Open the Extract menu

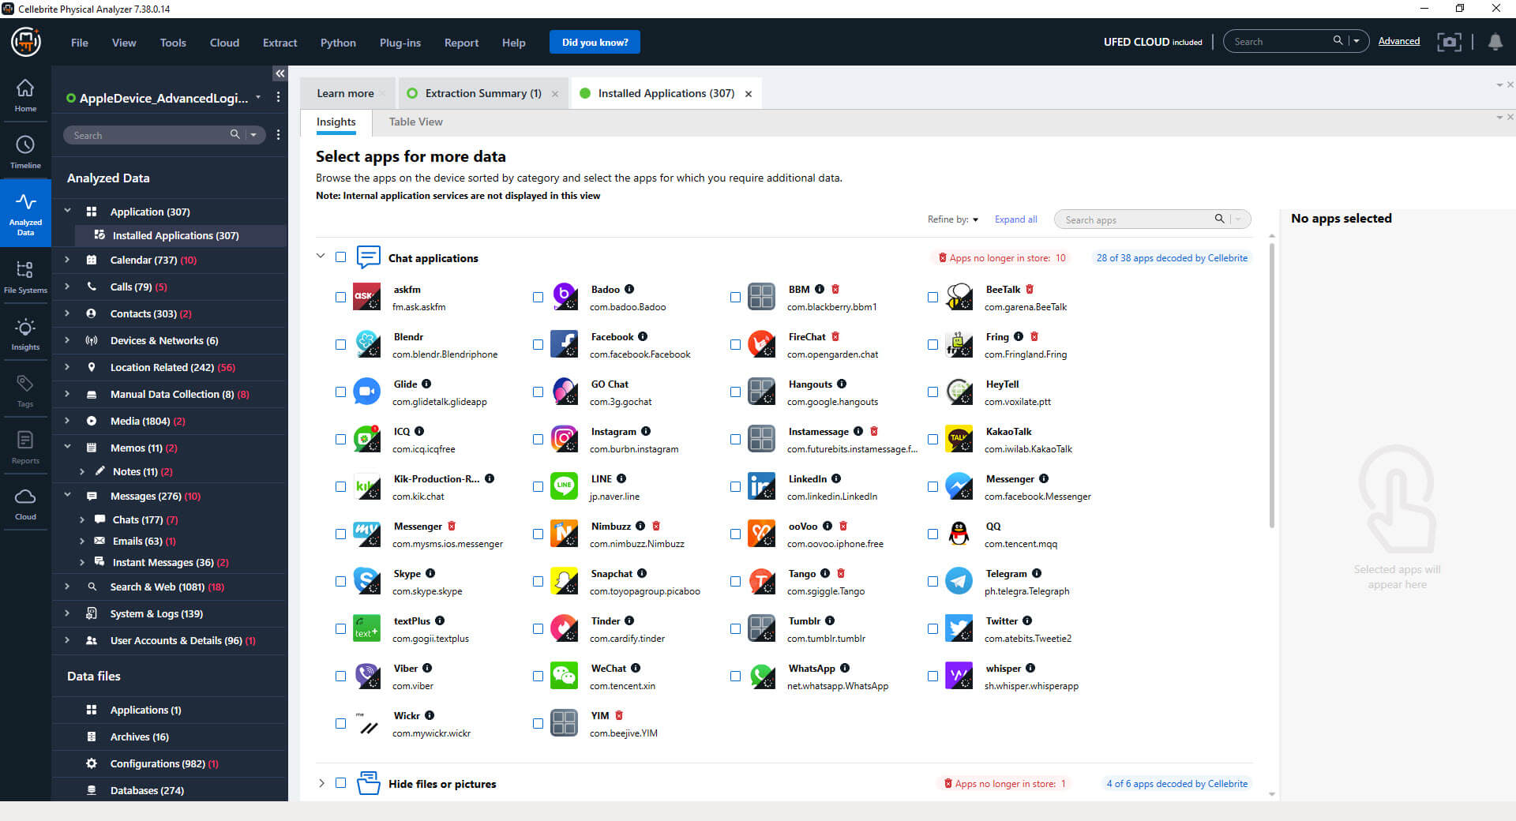[280, 43]
